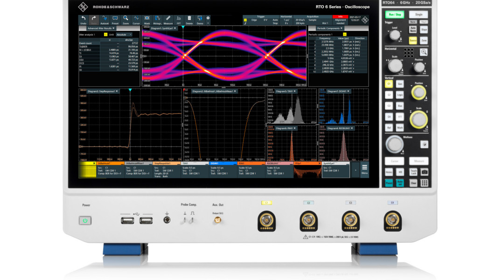Click the Preset toolbar icon
The width and height of the screenshot is (502, 280).
115,20
